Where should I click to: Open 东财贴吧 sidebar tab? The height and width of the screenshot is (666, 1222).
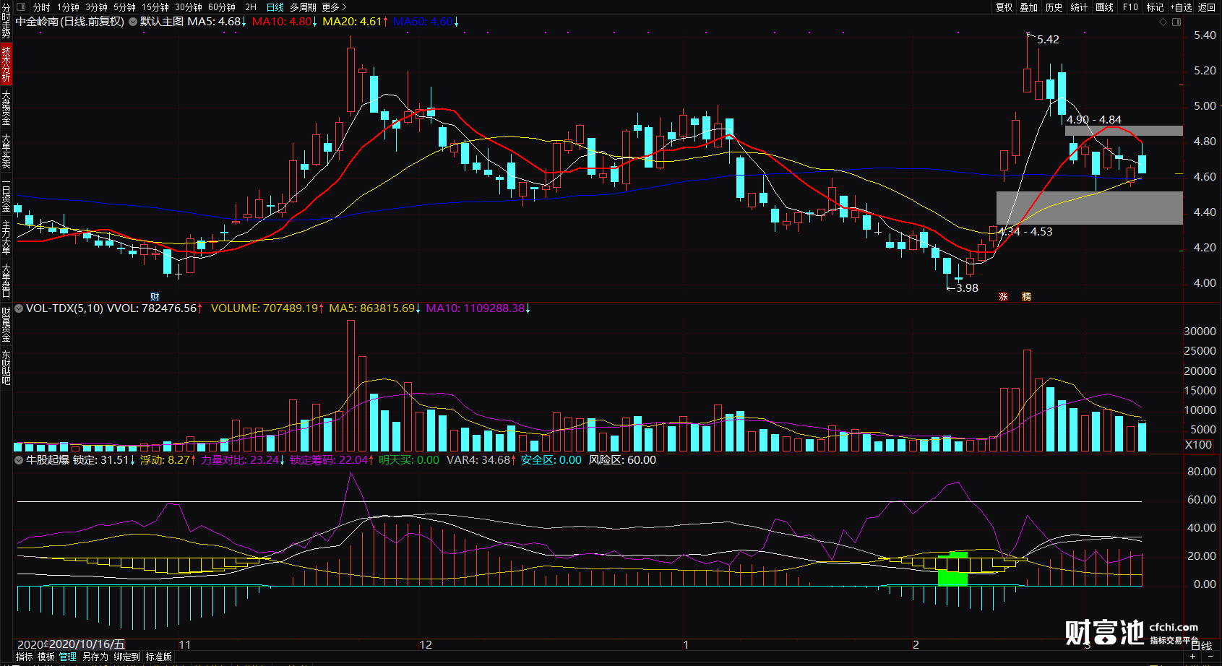(6, 368)
